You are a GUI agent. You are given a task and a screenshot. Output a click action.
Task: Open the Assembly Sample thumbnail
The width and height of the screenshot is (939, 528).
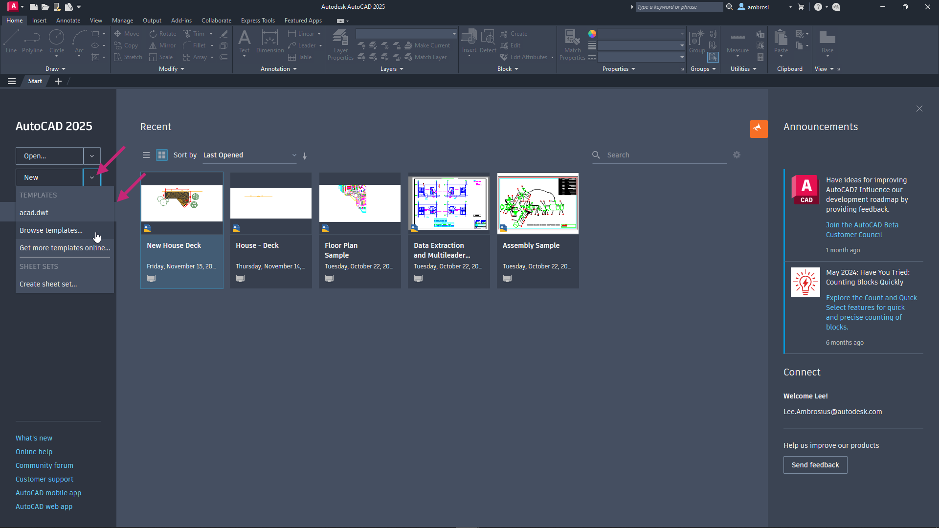pos(537,203)
